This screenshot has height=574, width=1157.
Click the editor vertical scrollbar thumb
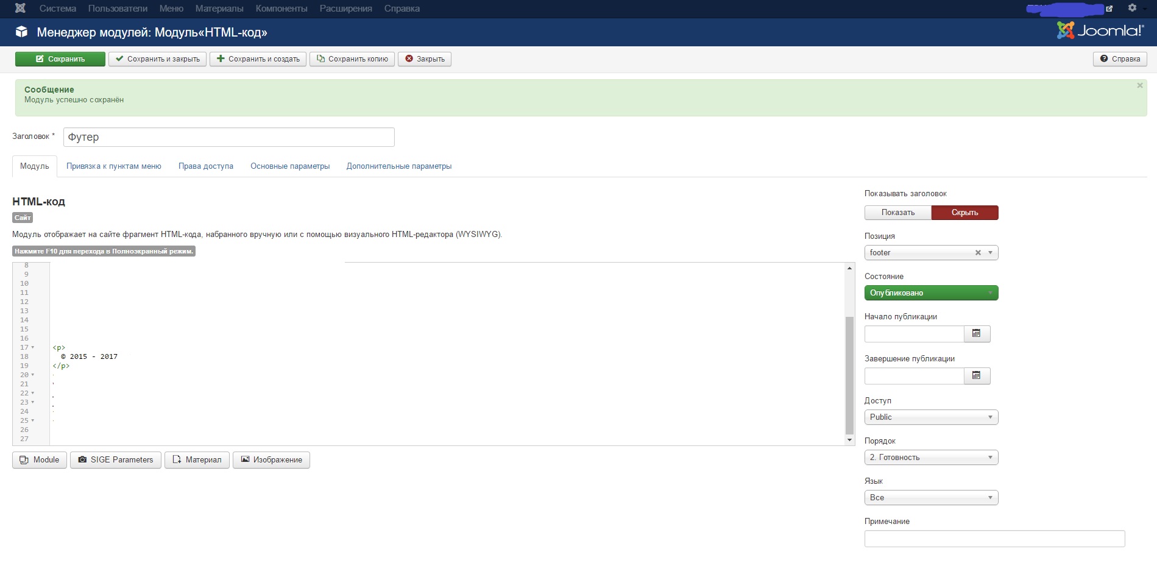point(849,375)
